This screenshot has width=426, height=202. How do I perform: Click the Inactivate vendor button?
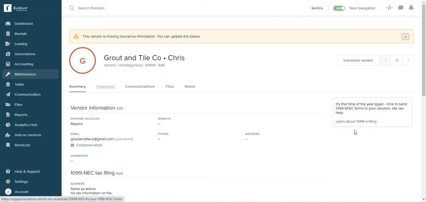(358, 60)
